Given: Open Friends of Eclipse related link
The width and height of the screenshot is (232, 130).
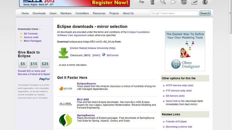Looking at the screenshot, I should coord(176,122).
